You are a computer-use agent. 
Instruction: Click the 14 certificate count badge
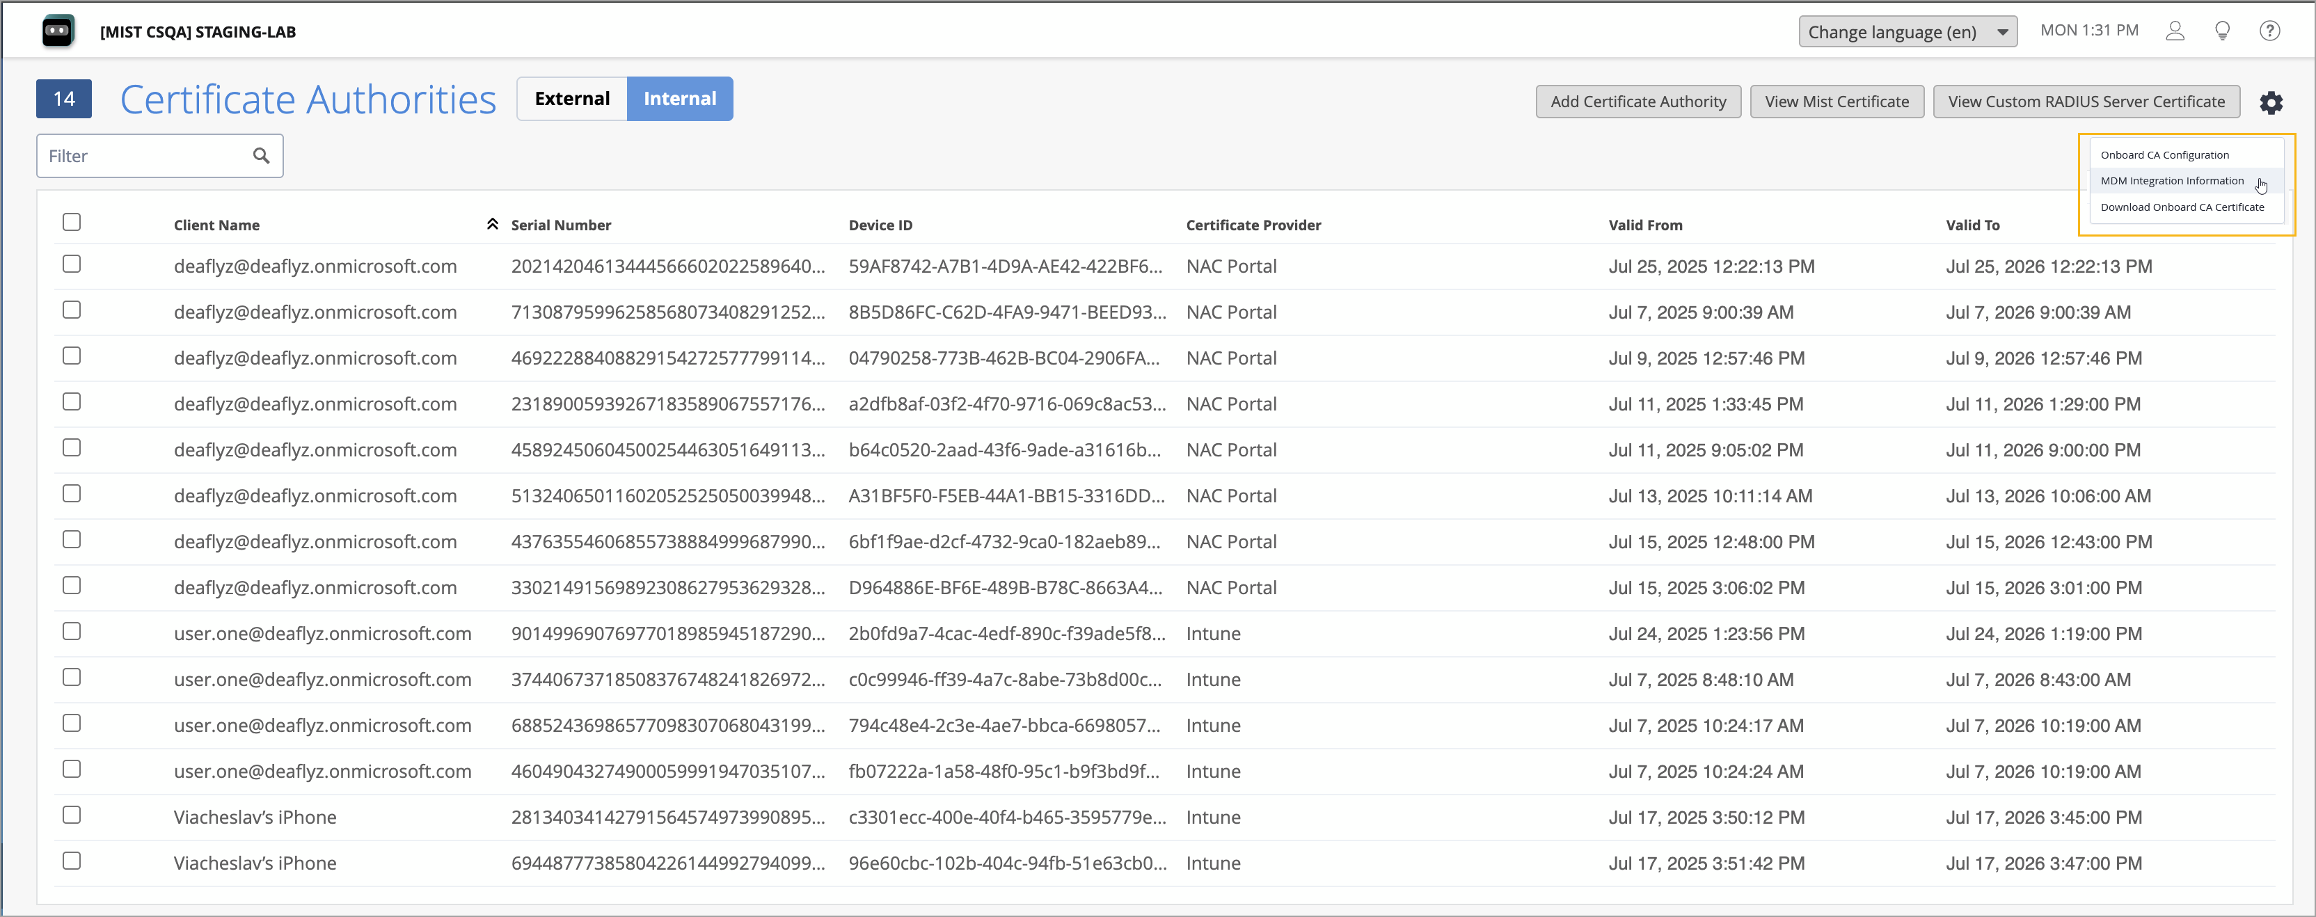[x=64, y=99]
